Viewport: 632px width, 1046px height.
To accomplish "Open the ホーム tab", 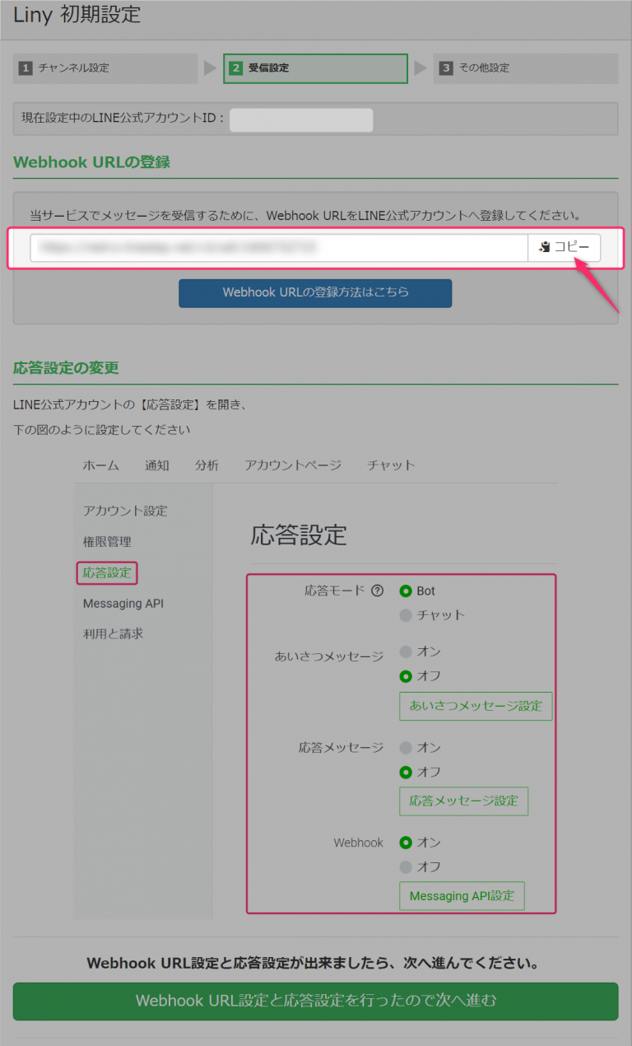I will [100, 465].
